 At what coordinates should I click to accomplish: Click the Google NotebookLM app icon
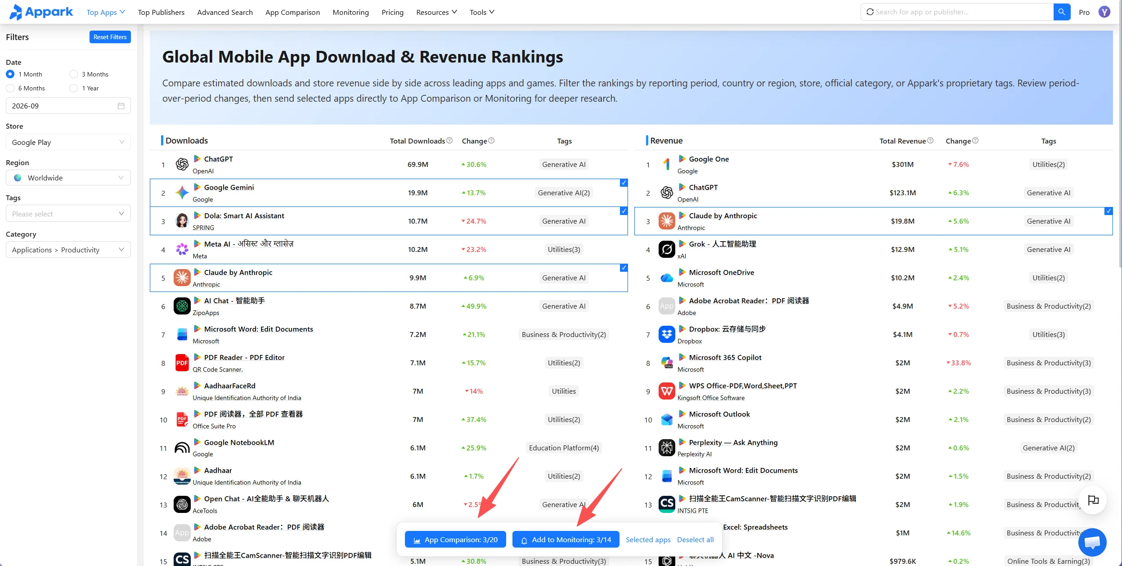click(182, 448)
